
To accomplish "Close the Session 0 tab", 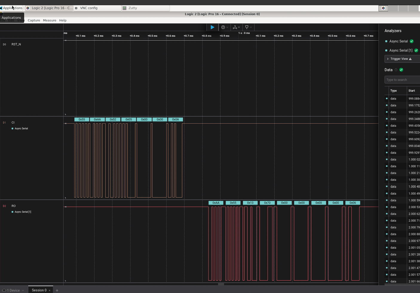I will click(50, 290).
